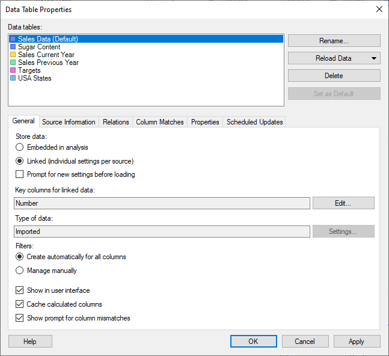Click the Delete button
This screenshot has width=389, height=356.
pos(334,76)
